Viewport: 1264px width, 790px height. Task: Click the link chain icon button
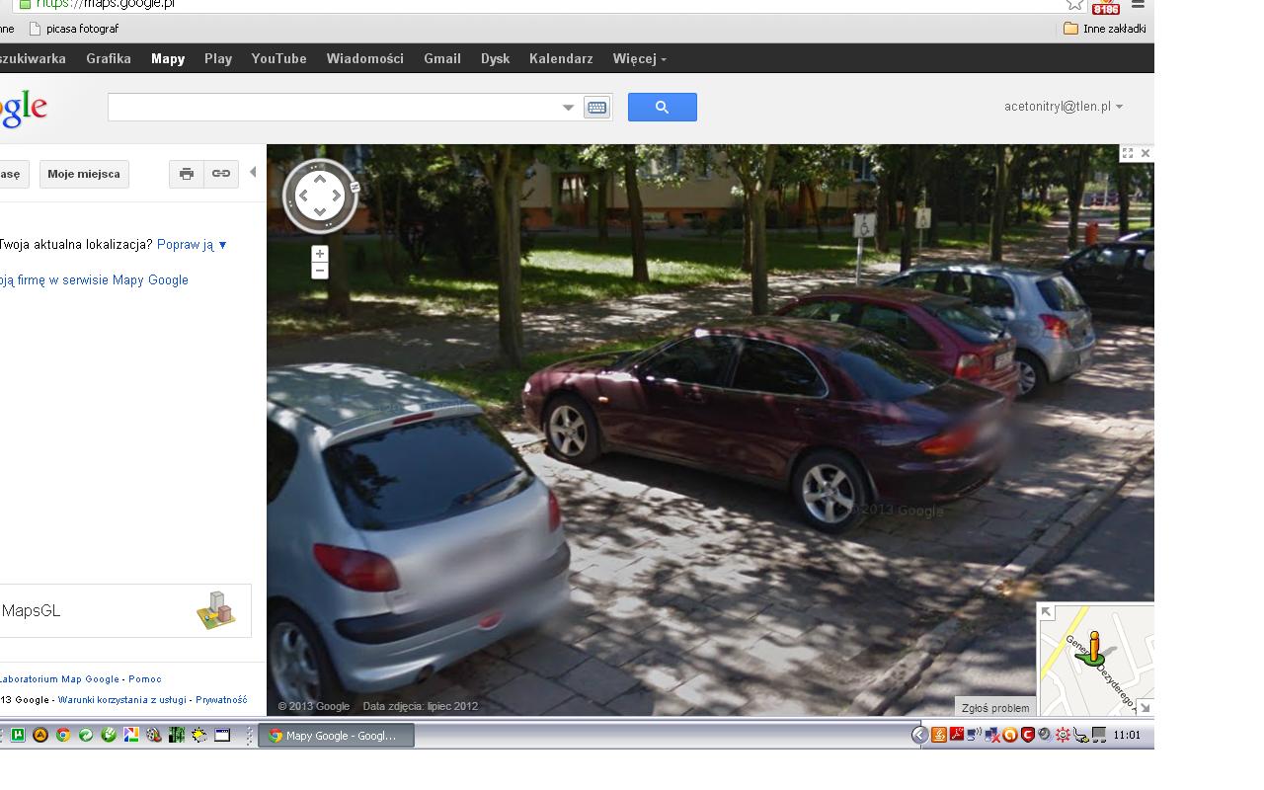click(221, 174)
